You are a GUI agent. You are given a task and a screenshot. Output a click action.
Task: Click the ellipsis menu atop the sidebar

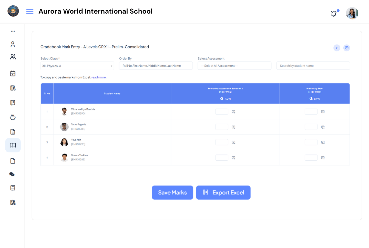tap(13, 31)
